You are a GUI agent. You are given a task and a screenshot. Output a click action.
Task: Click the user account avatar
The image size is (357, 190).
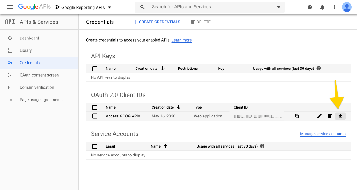point(347,7)
